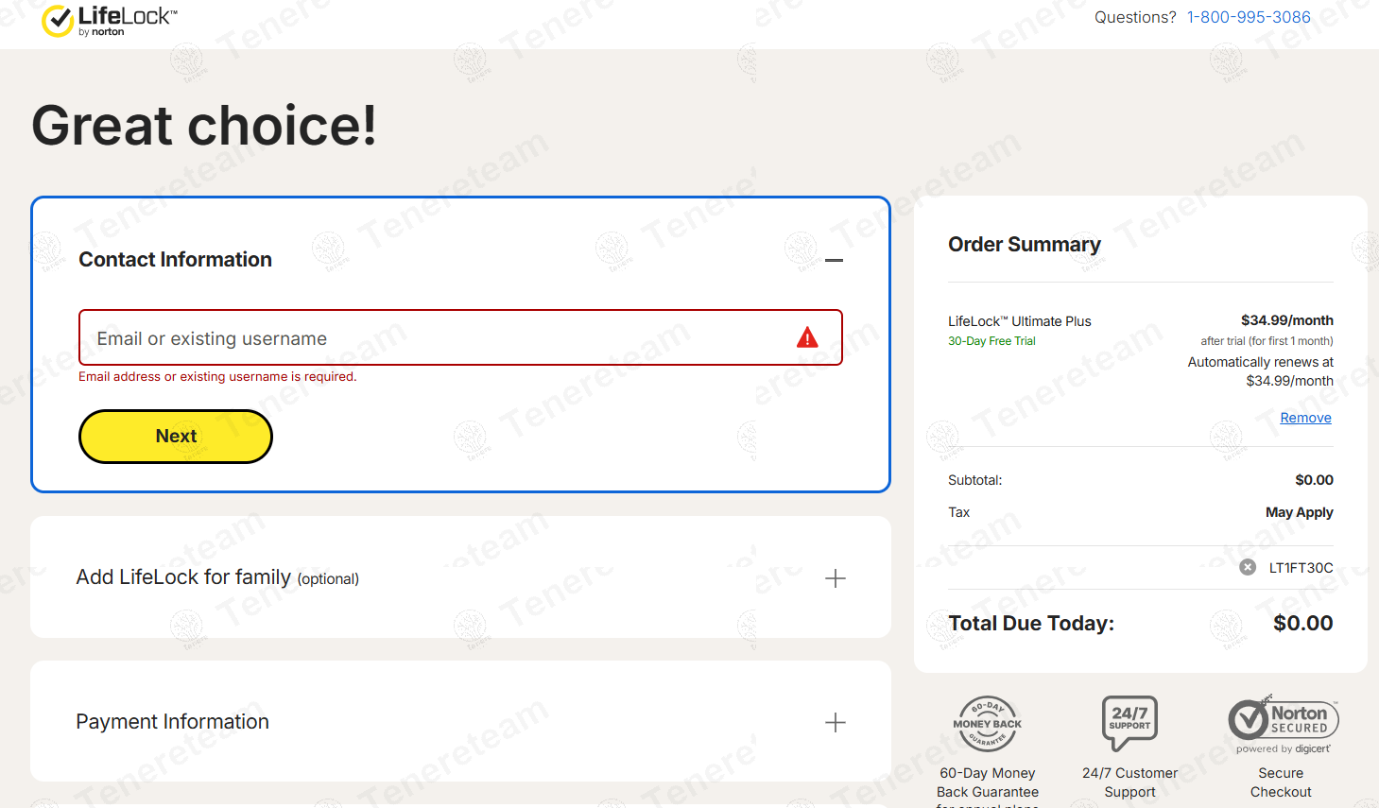Click the yellow Next button

(176, 437)
